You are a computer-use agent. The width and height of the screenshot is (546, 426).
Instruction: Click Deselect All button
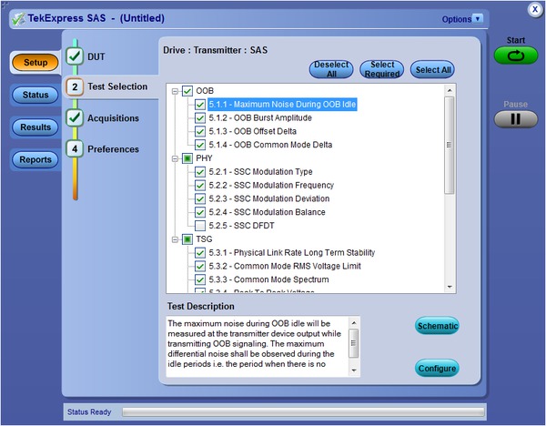[x=331, y=69]
